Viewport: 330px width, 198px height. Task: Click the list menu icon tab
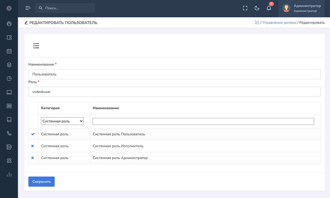point(36,46)
